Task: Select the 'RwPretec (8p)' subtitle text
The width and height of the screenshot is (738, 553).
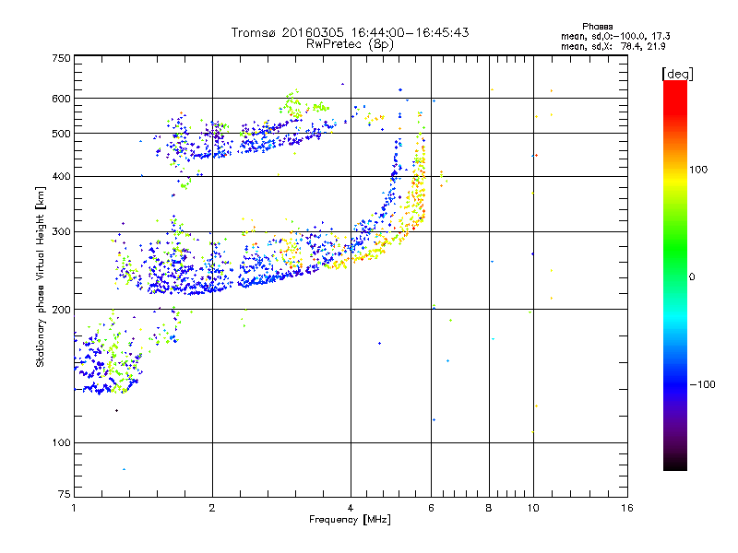Action: 350,44
